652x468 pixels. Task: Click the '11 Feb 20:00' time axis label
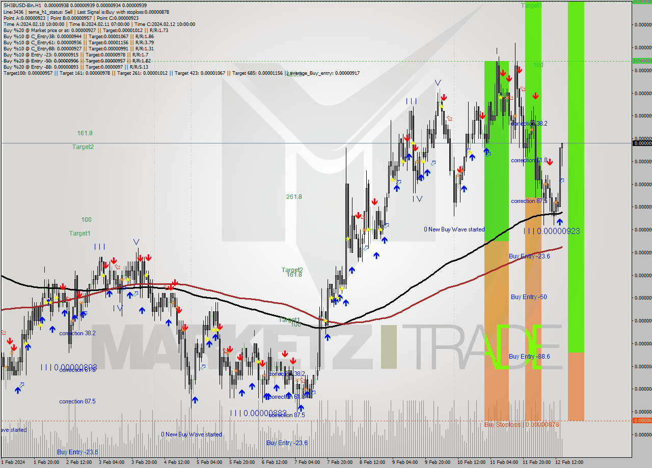[536, 462]
